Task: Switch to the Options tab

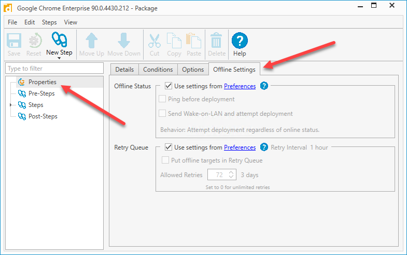Action: pos(193,70)
